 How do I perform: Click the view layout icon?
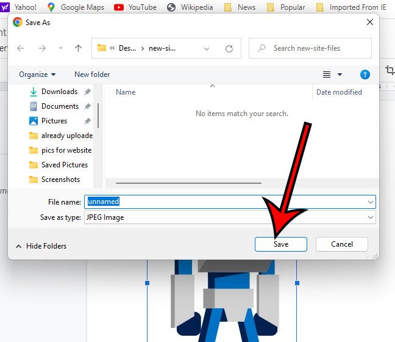(x=327, y=75)
